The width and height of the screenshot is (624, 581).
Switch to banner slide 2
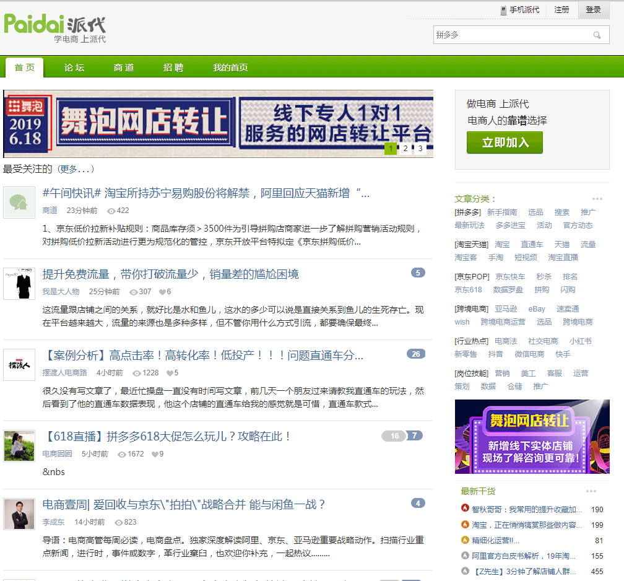pos(405,149)
